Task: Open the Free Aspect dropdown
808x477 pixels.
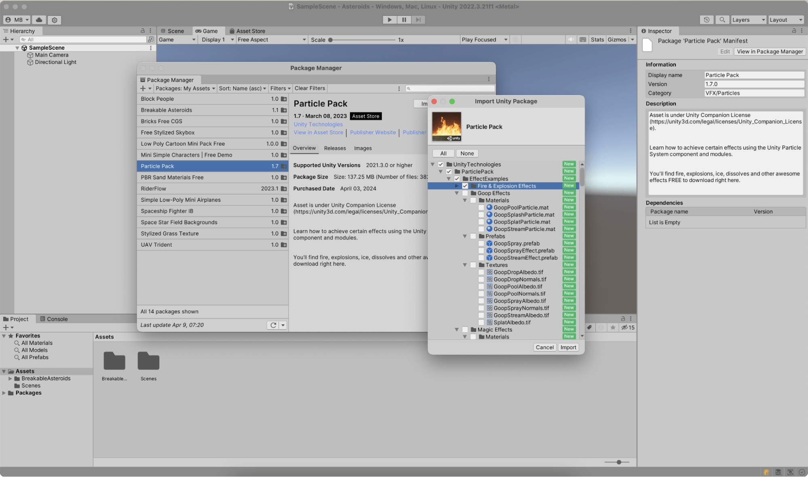Action: (x=271, y=39)
